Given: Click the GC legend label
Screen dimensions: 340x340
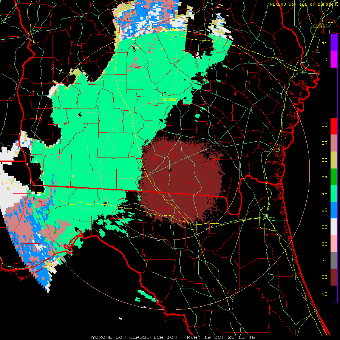Looking at the screenshot, I should click(x=324, y=260).
